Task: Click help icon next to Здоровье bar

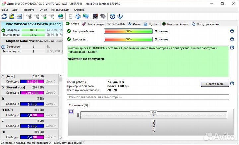Action: pos(232,39)
